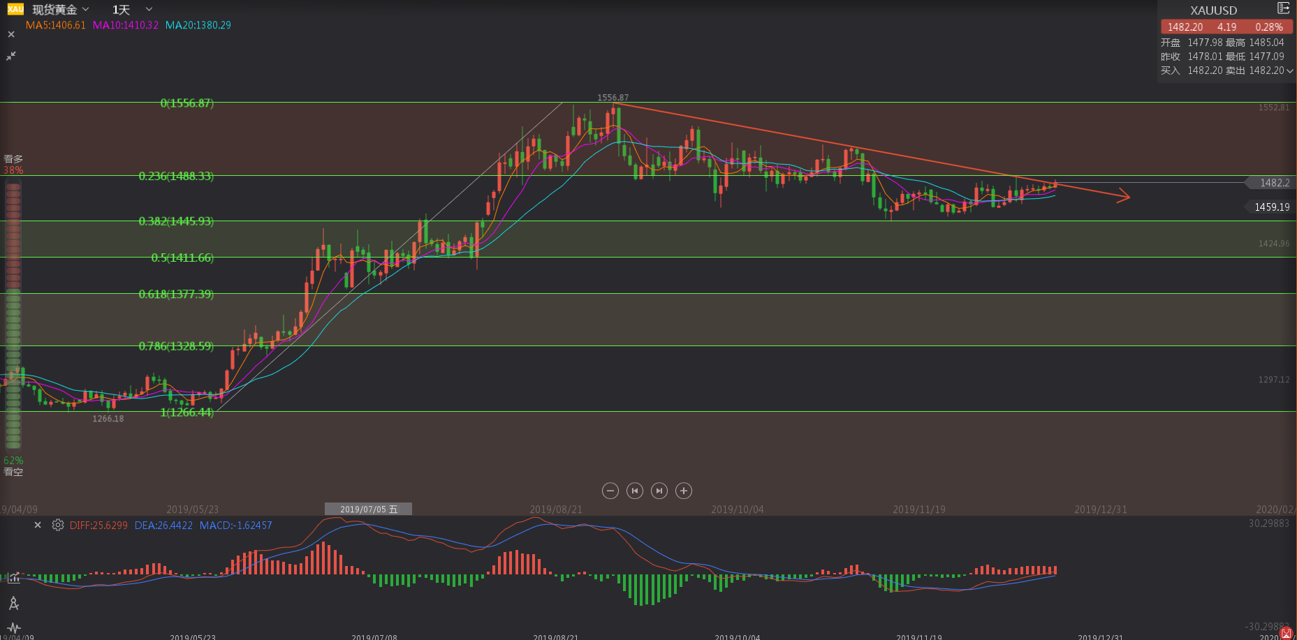Click the 看空 bearish sentiment label

[x=13, y=472]
